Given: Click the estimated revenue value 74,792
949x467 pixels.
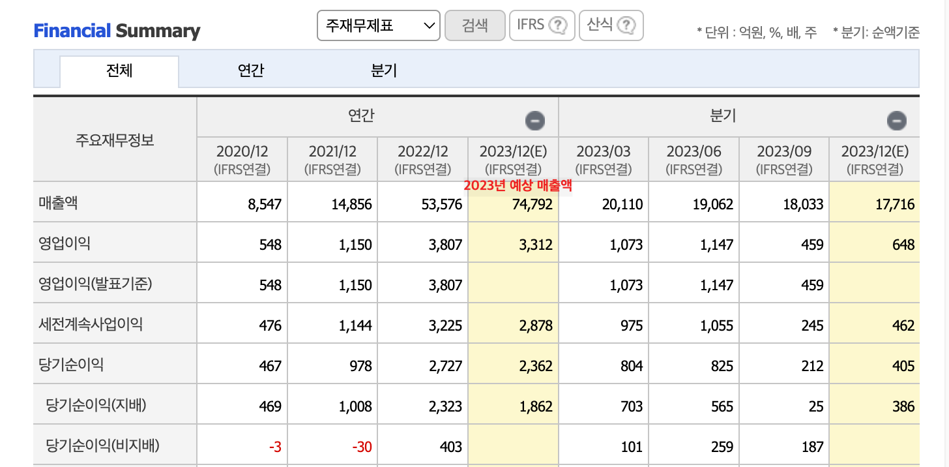Looking at the screenshot, I should tap(532, 202).
